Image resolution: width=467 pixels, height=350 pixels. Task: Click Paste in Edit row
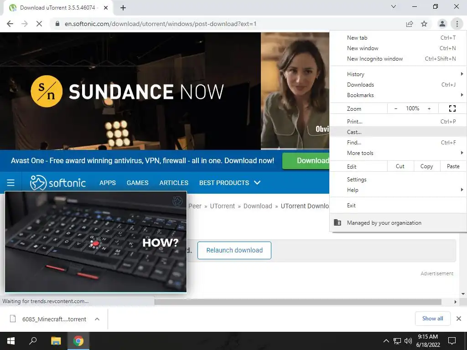453,166
